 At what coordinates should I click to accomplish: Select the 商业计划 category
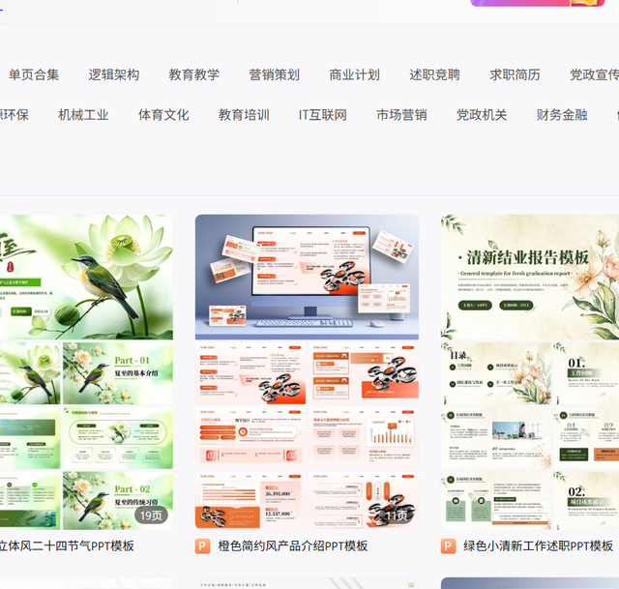click(x=355, y=74)
